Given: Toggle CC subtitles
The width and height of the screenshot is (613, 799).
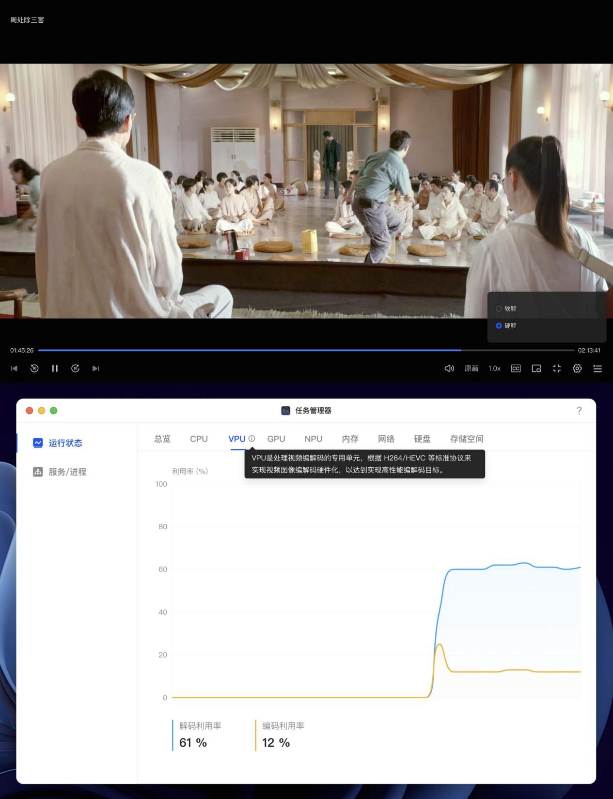Looking at the screenshot, I should pyautogui.click(x=516, y=369).
